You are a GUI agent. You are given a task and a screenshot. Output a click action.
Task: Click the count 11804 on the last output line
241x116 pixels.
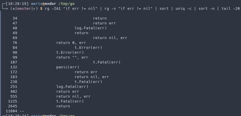(x=11, y=111)
